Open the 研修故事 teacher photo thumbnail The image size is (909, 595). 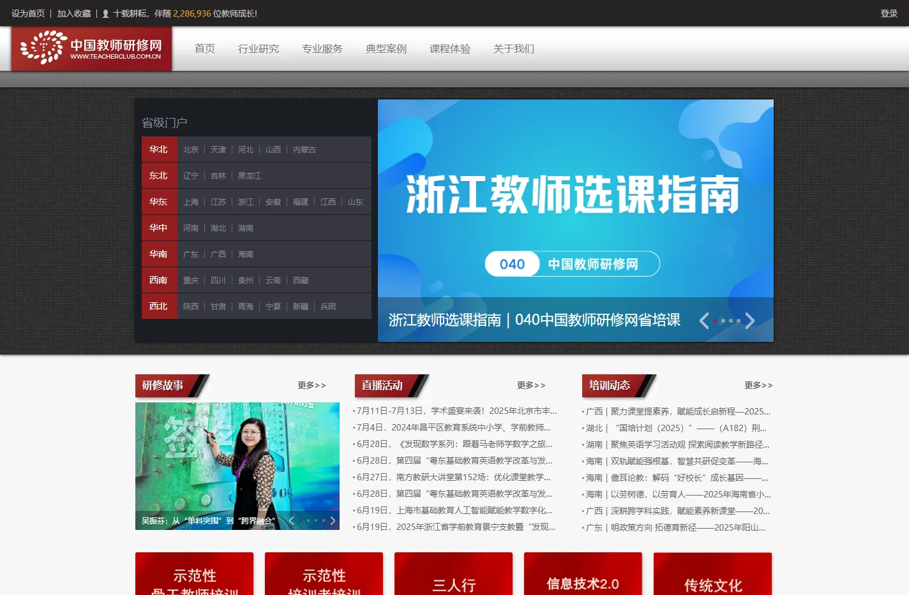point(237,466)
